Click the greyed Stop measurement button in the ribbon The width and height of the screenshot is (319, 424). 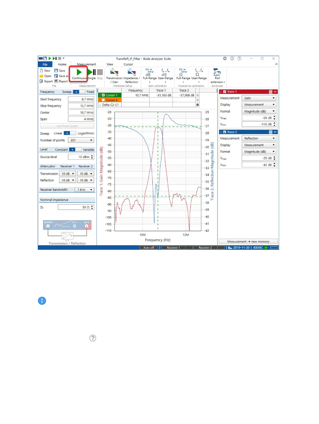click(x=100, y=74)
